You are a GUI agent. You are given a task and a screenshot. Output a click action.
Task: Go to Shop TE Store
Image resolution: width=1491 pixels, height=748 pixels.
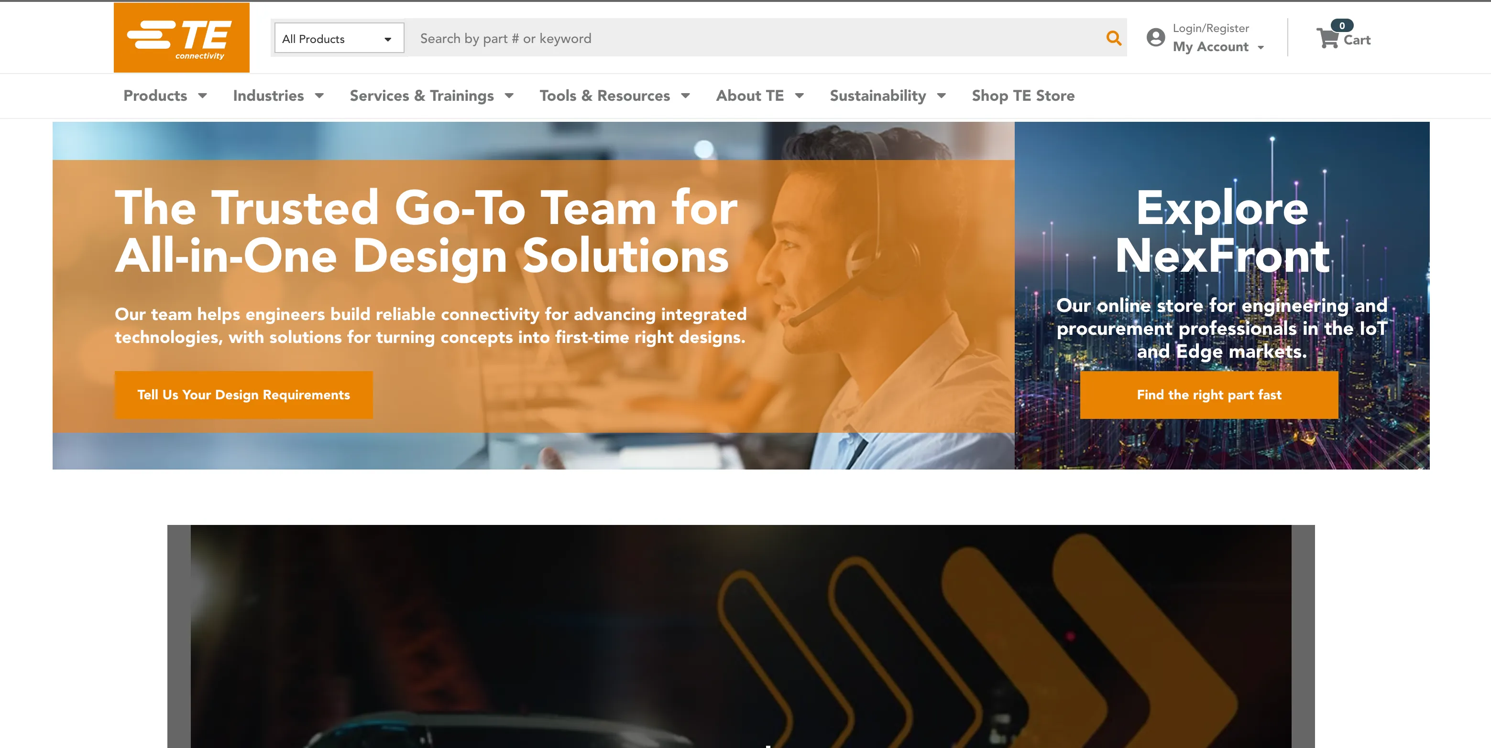(x=1023, y=96)
